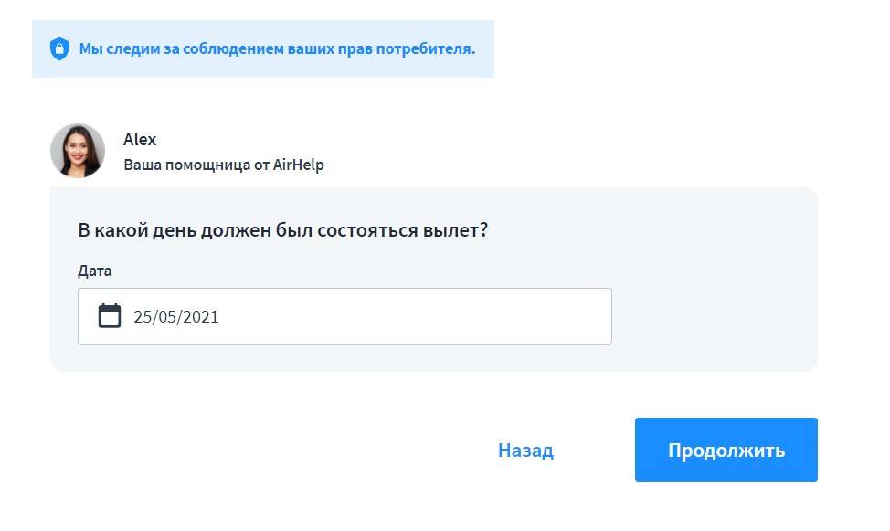Click the word AirHelp in subtitle

[x=299, y=165]
